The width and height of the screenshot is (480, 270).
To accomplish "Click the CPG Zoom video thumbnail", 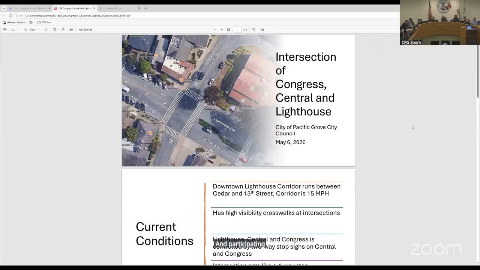I will (440, 22).
